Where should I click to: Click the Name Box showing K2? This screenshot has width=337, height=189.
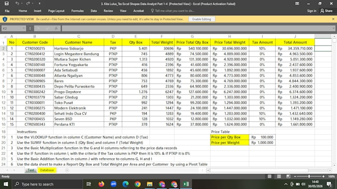click(x=12, y=28)
